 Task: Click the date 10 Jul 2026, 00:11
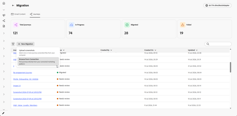[x=194, y=99]
